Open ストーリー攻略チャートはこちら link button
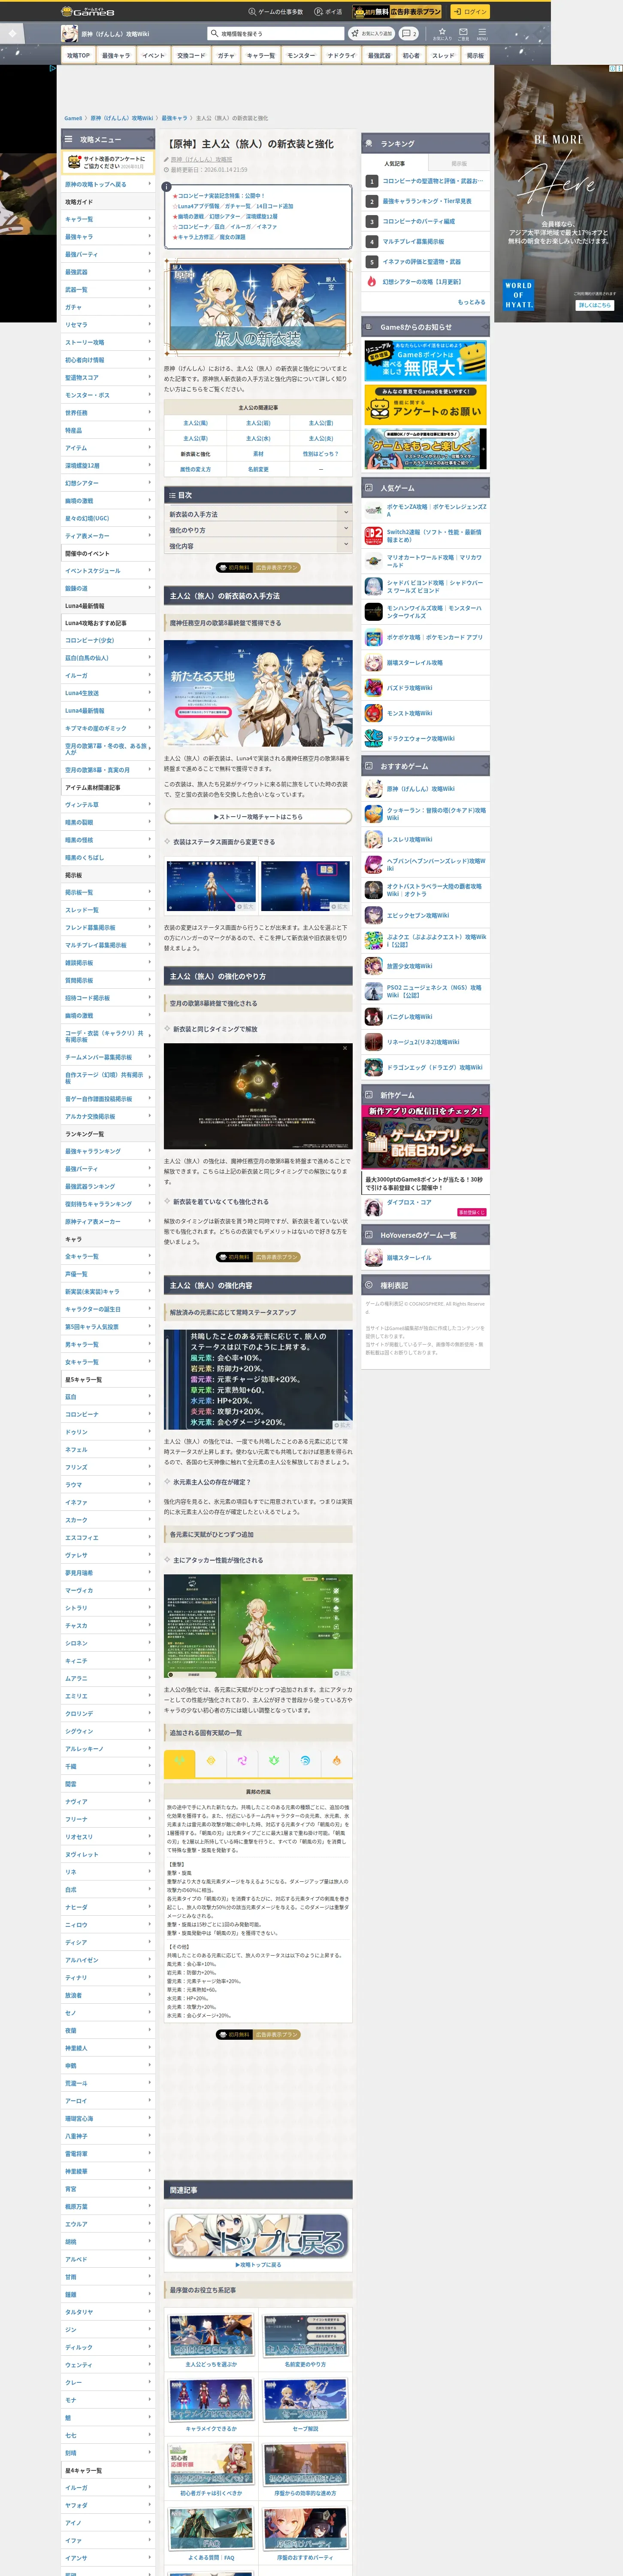 258,816
